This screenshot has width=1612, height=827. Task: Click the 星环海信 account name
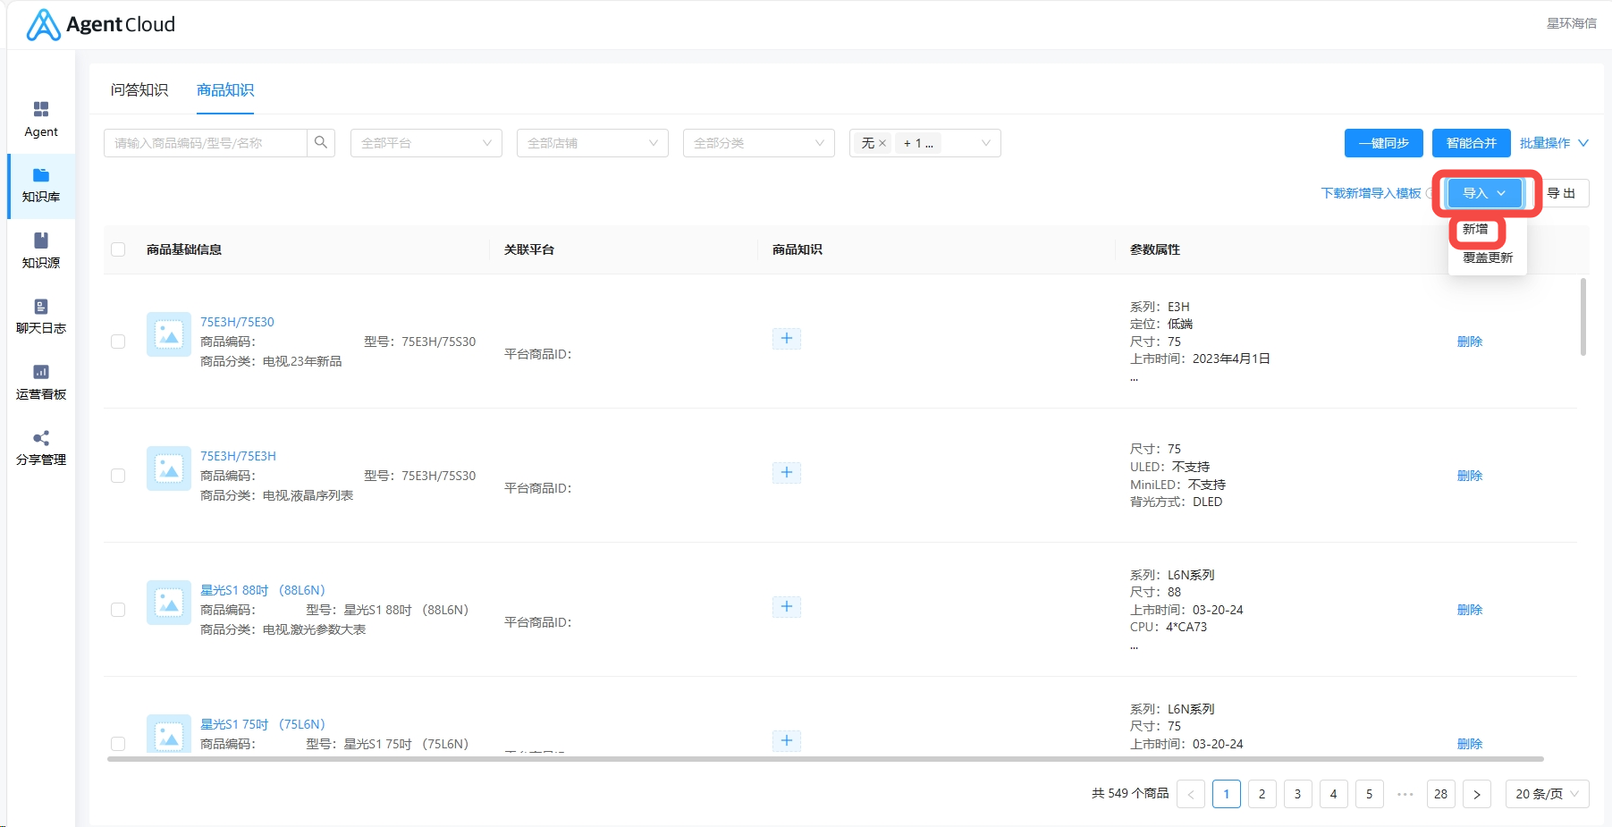pos(1572,23)
